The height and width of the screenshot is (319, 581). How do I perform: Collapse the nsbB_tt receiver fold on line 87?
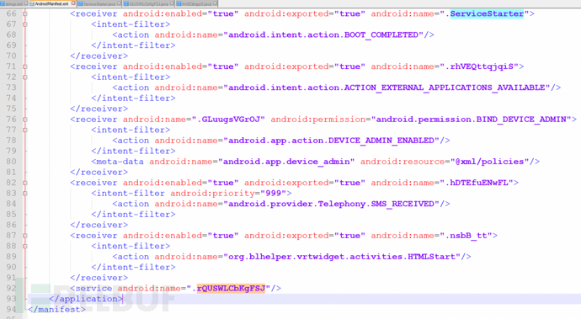pyautogui.click(x=24, y=236)
